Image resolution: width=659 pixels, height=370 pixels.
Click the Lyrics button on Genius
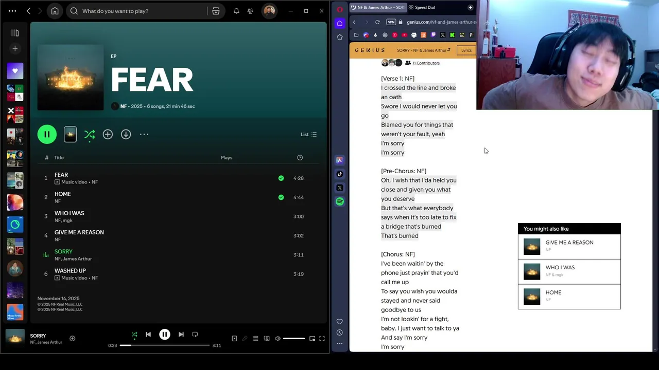466,50
